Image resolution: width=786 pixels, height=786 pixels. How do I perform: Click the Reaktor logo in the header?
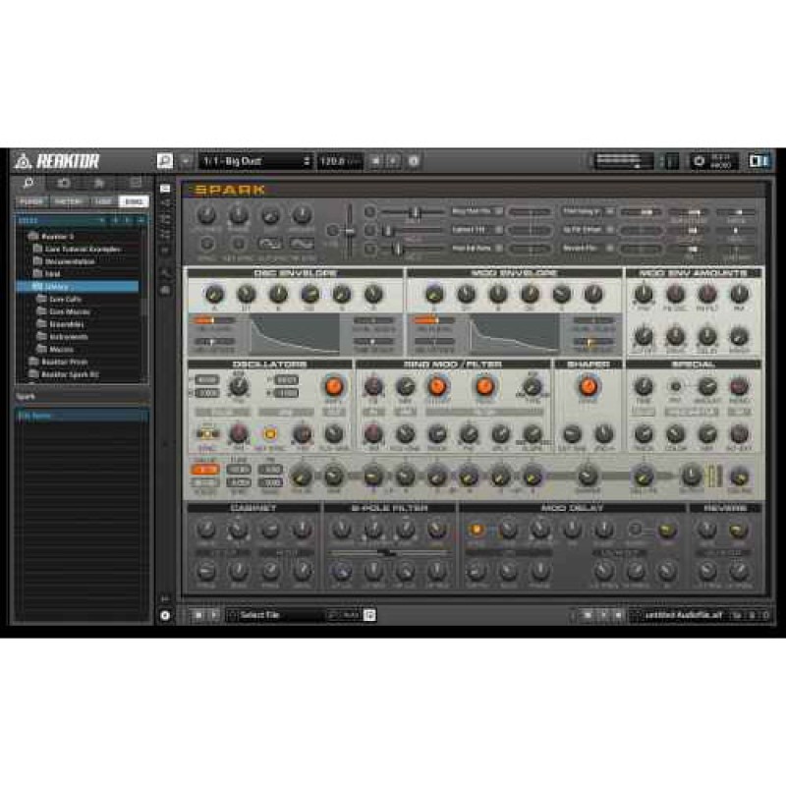click(x=57, y=161)
